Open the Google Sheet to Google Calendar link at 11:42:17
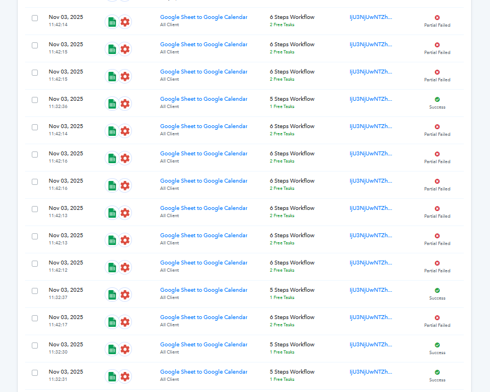Viewport: 490px width, 392px height. (x=204, y=317)
